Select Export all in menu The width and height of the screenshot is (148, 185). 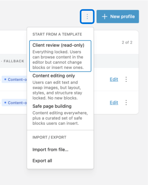pyautogui.click(x=60, y=161)
